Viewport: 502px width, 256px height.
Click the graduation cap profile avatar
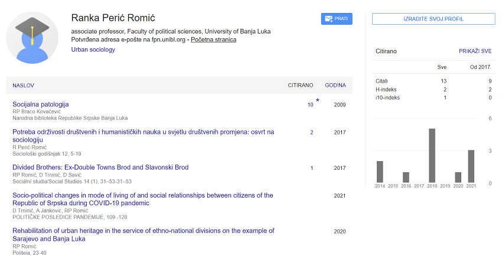click(32, 38)
